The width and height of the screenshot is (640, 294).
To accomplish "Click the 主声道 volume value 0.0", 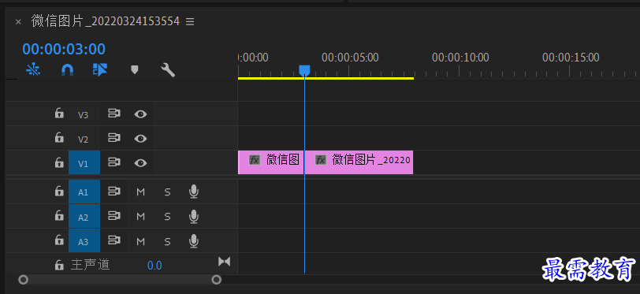I will [x=154, y=266].
